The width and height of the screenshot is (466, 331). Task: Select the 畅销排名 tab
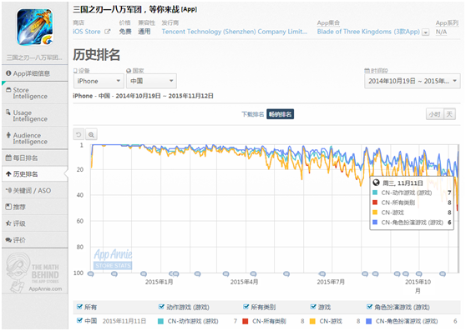click(280, 114)
